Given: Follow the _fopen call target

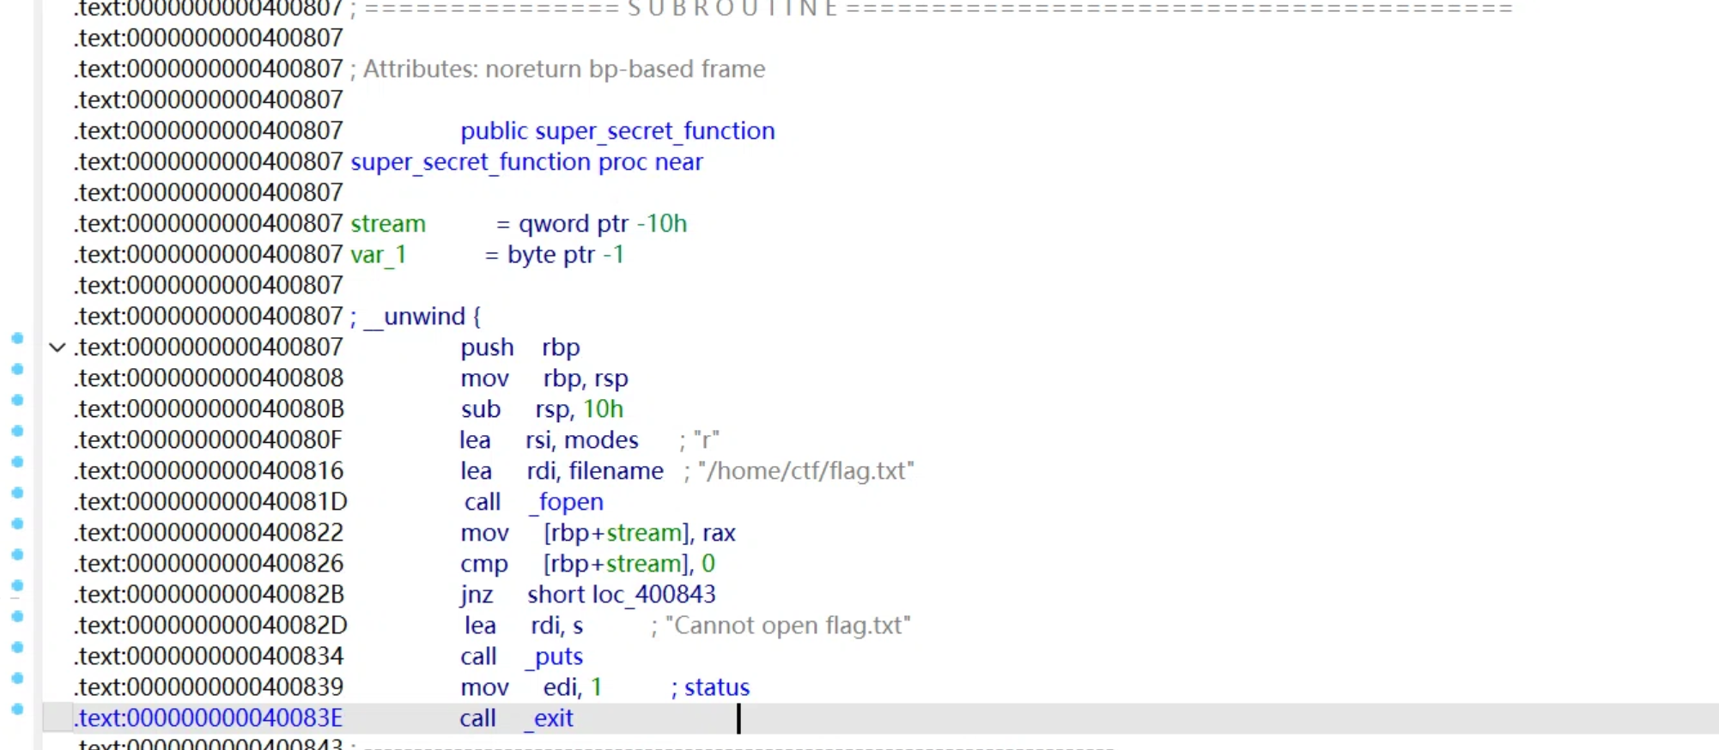Looking at the screenshot, I should [x=566, y=502].
